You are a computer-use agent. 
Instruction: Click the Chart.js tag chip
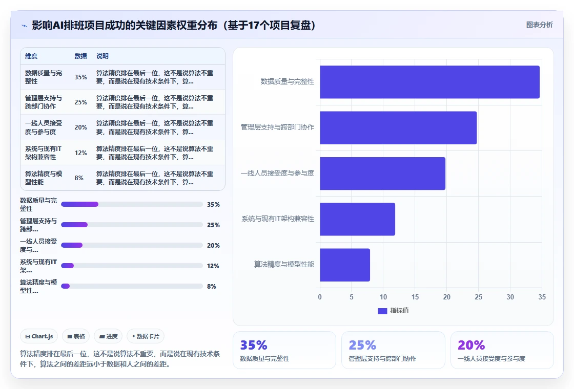pos(39,336)
